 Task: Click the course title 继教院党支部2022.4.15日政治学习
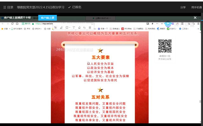(x=41, y=7)
